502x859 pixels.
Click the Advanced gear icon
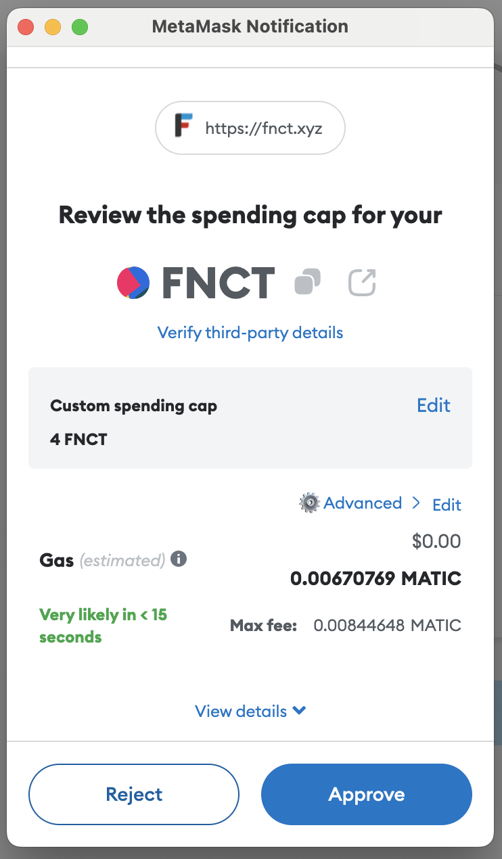pos(309,503)
